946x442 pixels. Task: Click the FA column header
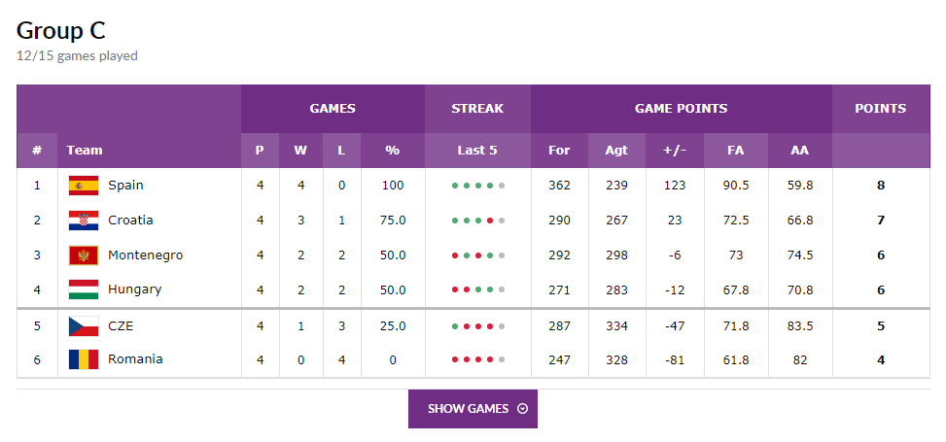click(x=735, y=151)
